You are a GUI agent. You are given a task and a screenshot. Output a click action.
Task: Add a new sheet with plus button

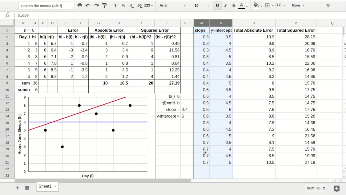coord(18,188)
